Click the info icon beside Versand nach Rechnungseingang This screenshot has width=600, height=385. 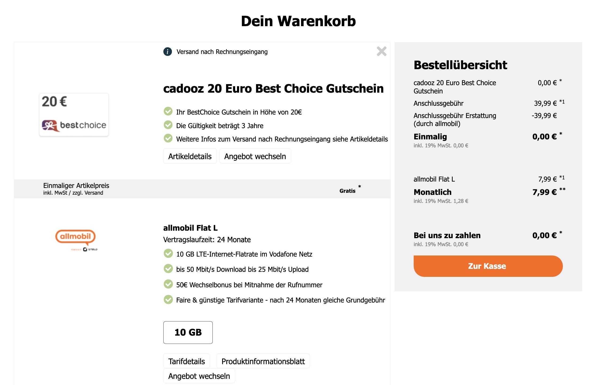[x=167, y=52]
